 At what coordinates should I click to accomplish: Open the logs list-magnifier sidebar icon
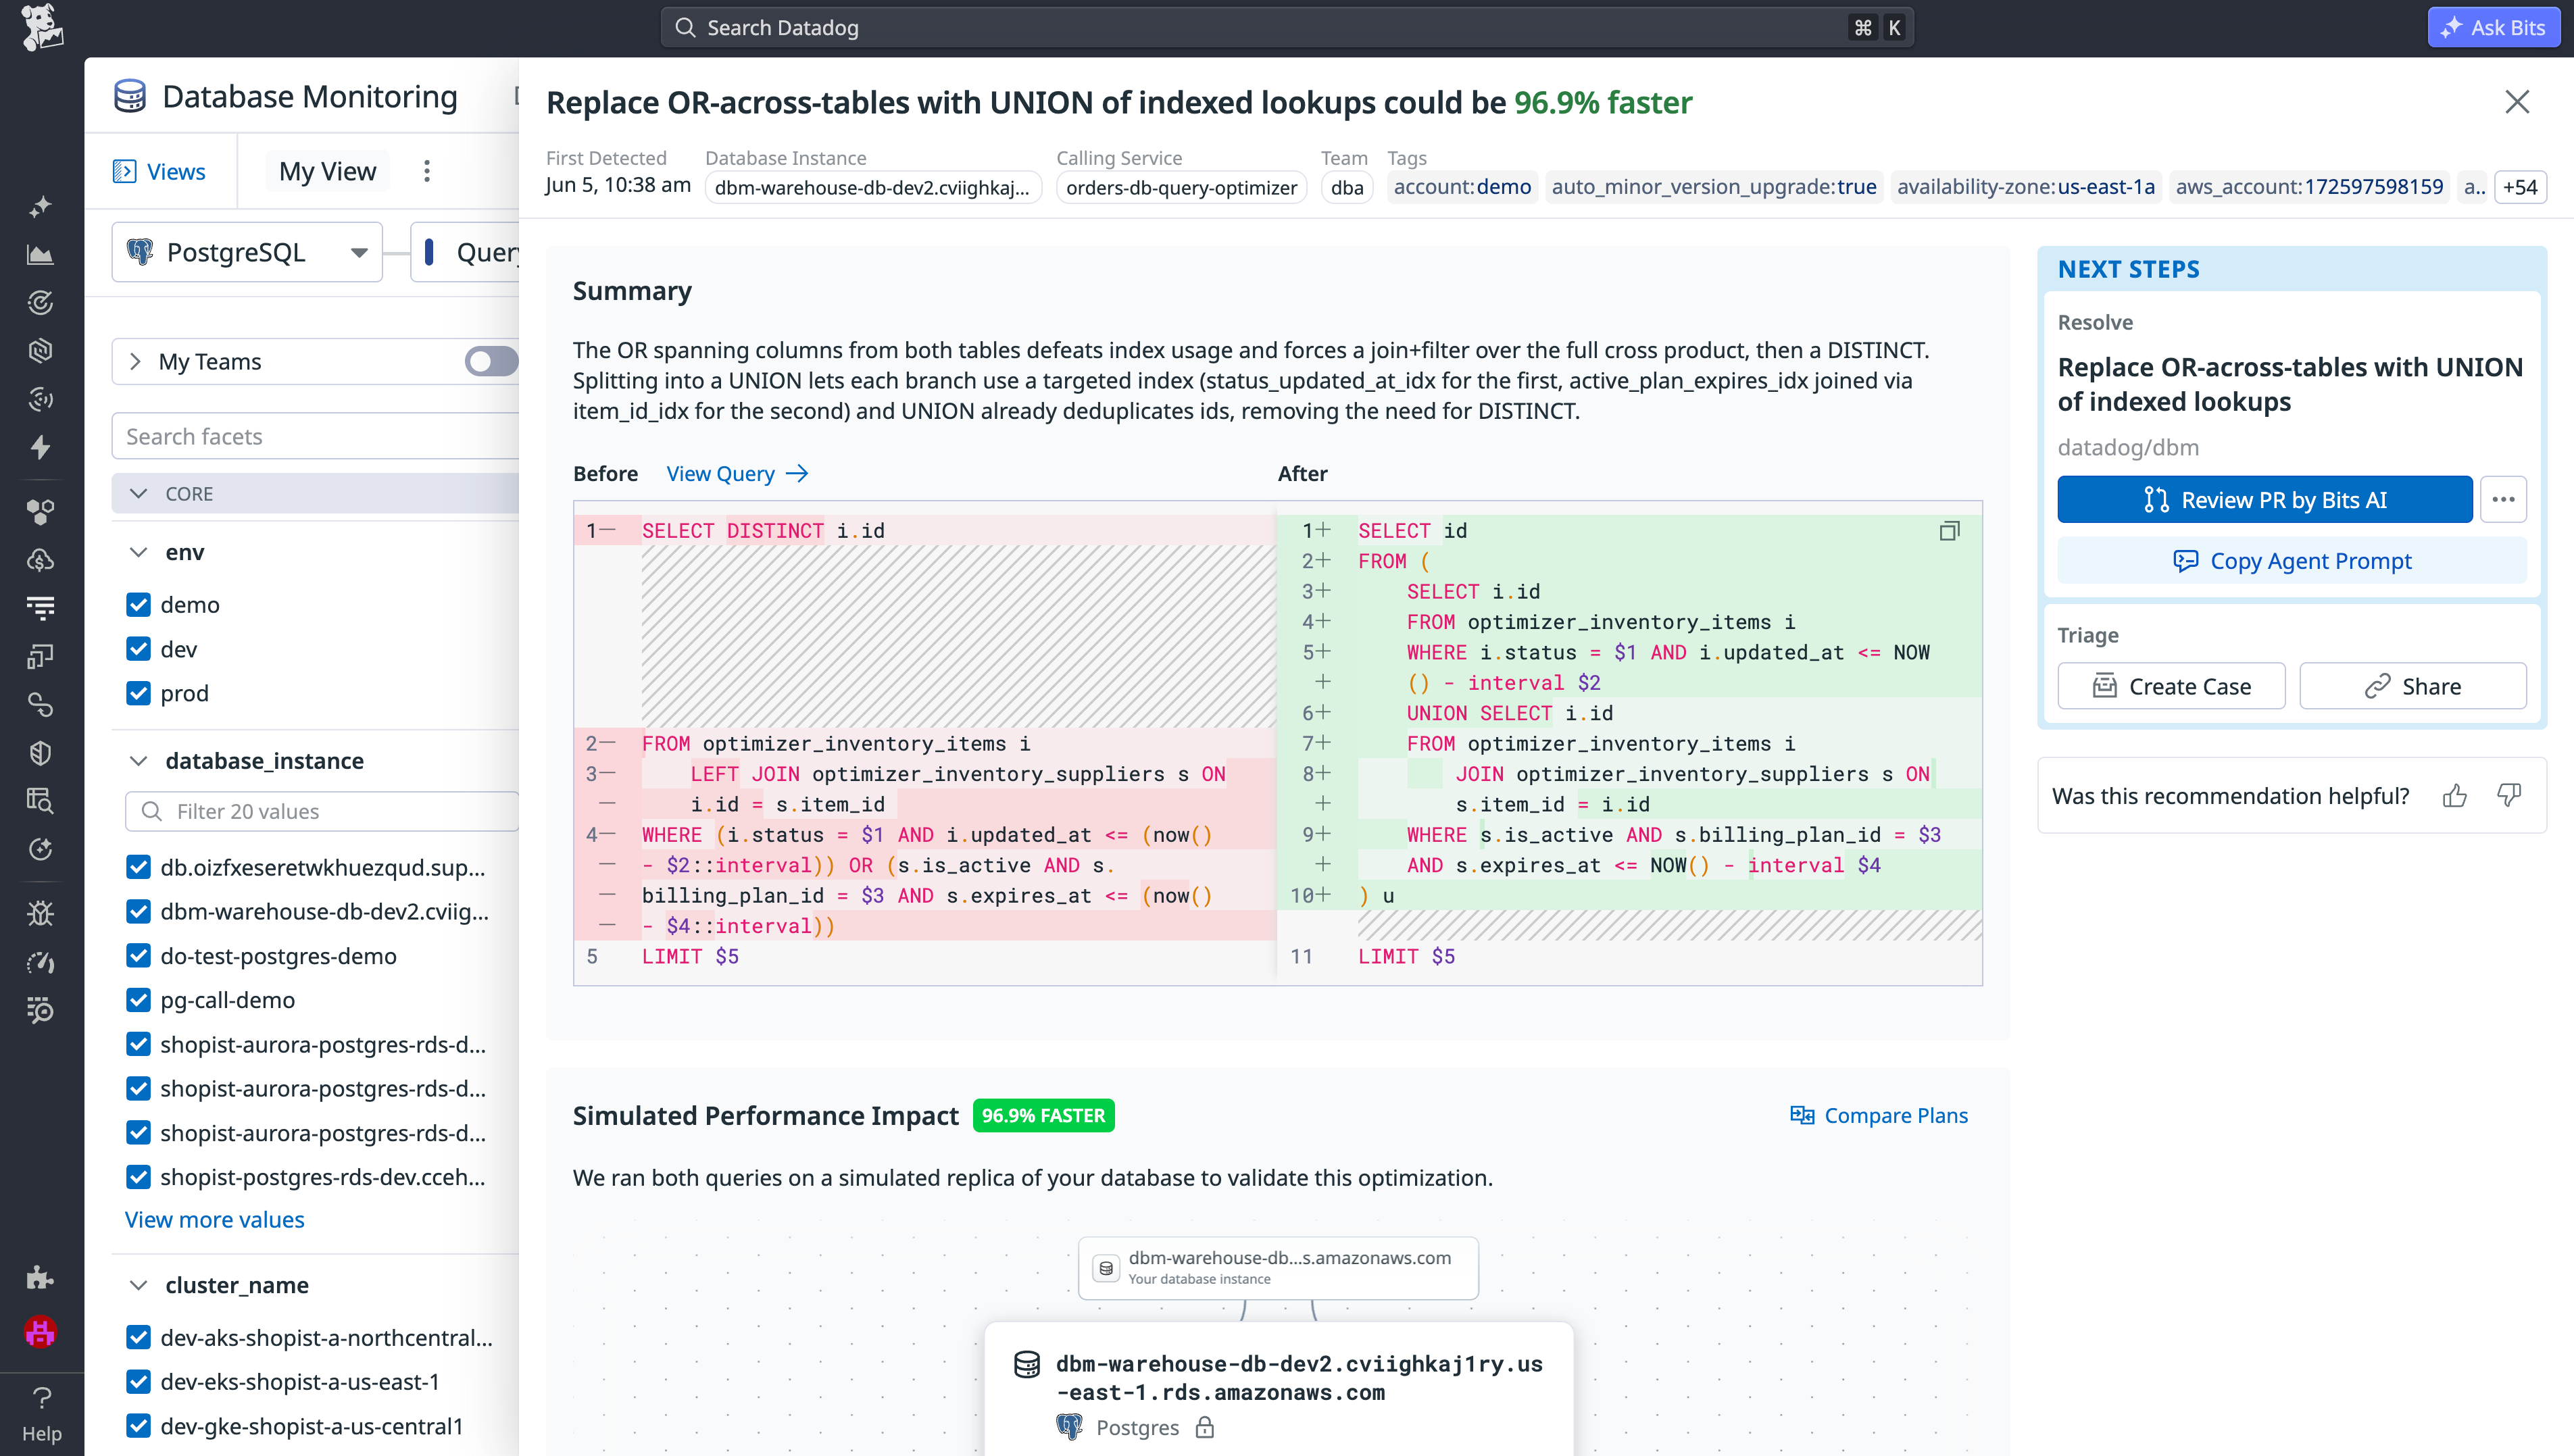click(40, 1010)
